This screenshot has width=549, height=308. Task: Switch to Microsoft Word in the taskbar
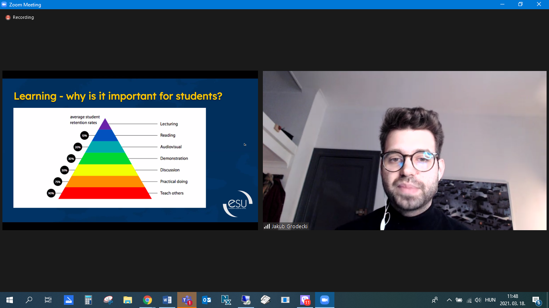167,300
